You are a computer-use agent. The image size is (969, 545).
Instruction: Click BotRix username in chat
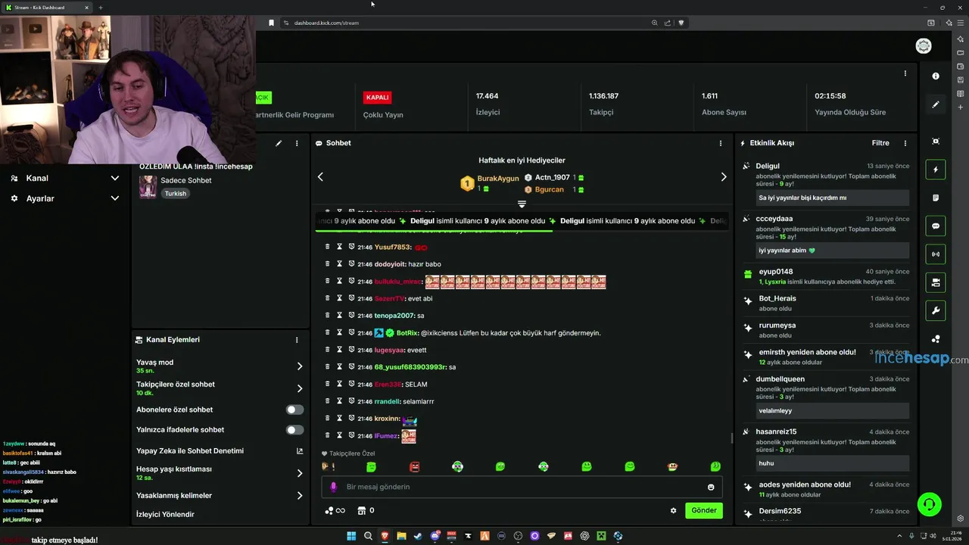coord(407,333)
